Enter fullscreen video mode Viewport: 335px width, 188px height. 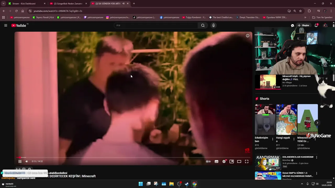tap(247, 161)
